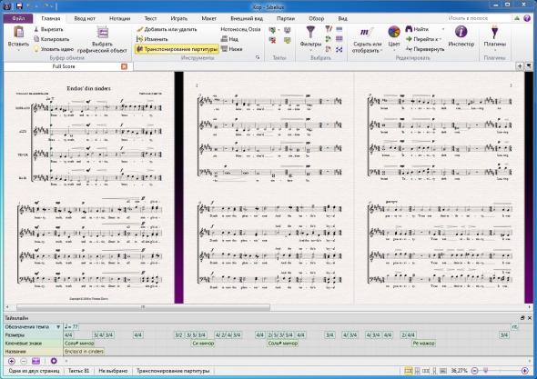Click the Си минор key signature marker
Viewport: 537px width, 379px height.
pyautogui.click(x=204, y=343)
